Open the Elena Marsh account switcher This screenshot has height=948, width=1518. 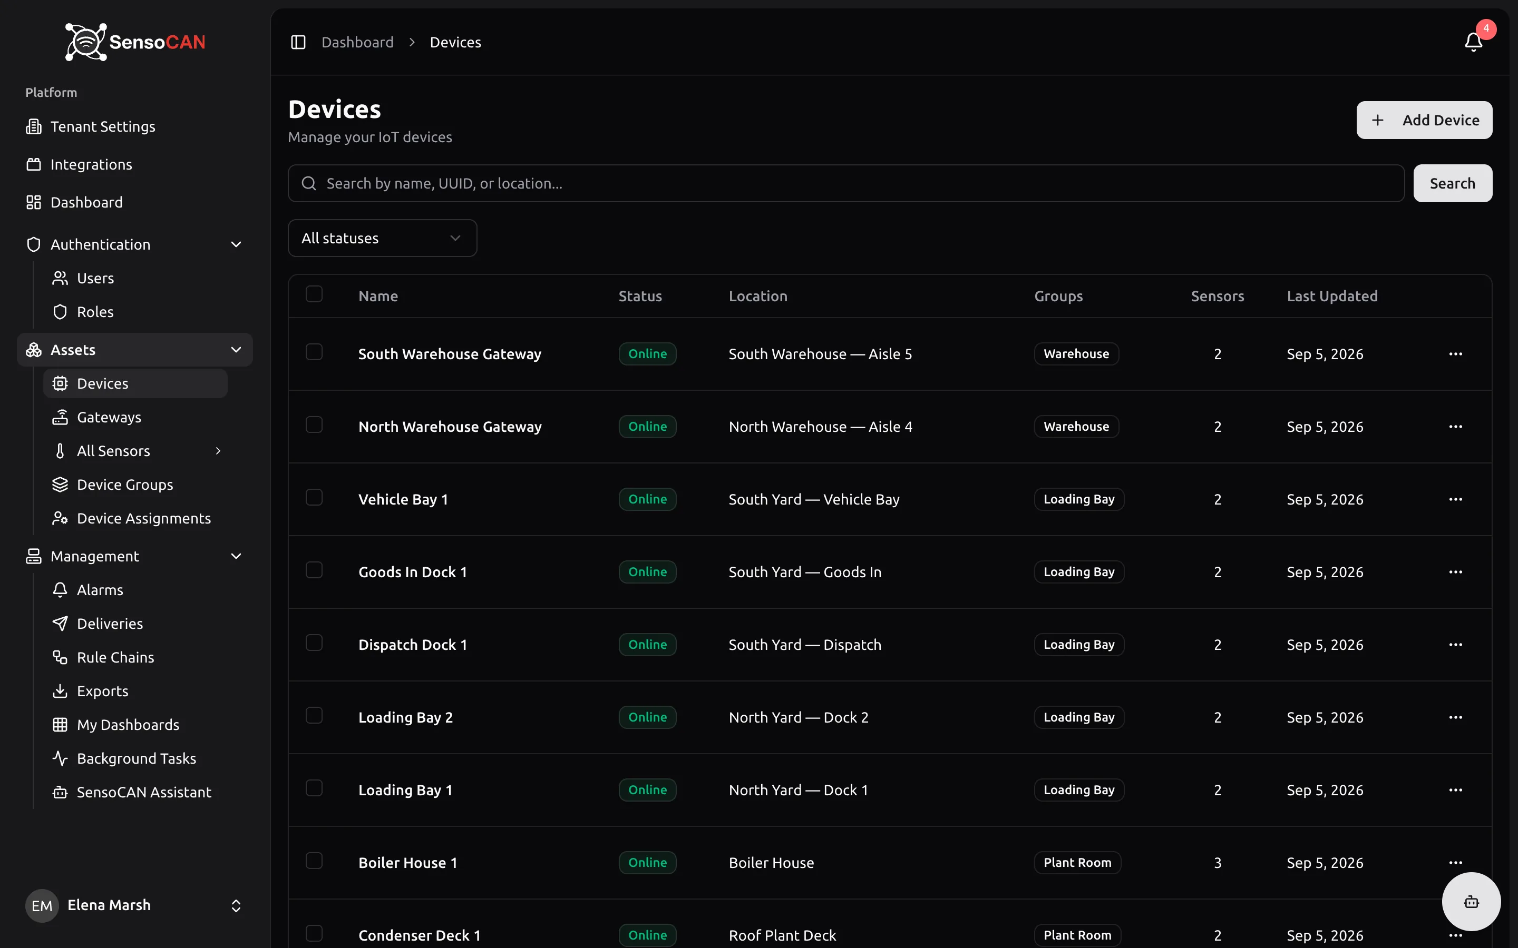click(135, 905)
